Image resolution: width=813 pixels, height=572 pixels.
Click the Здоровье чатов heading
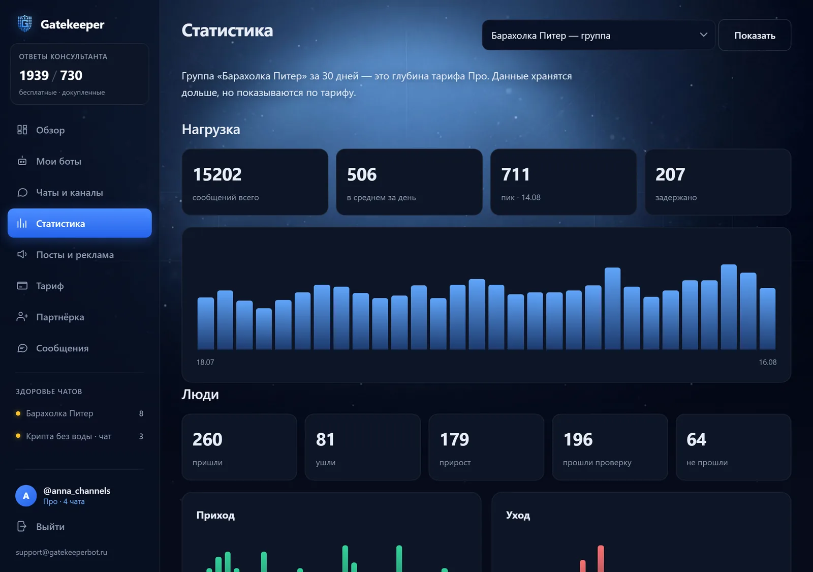tap(49, 392)
